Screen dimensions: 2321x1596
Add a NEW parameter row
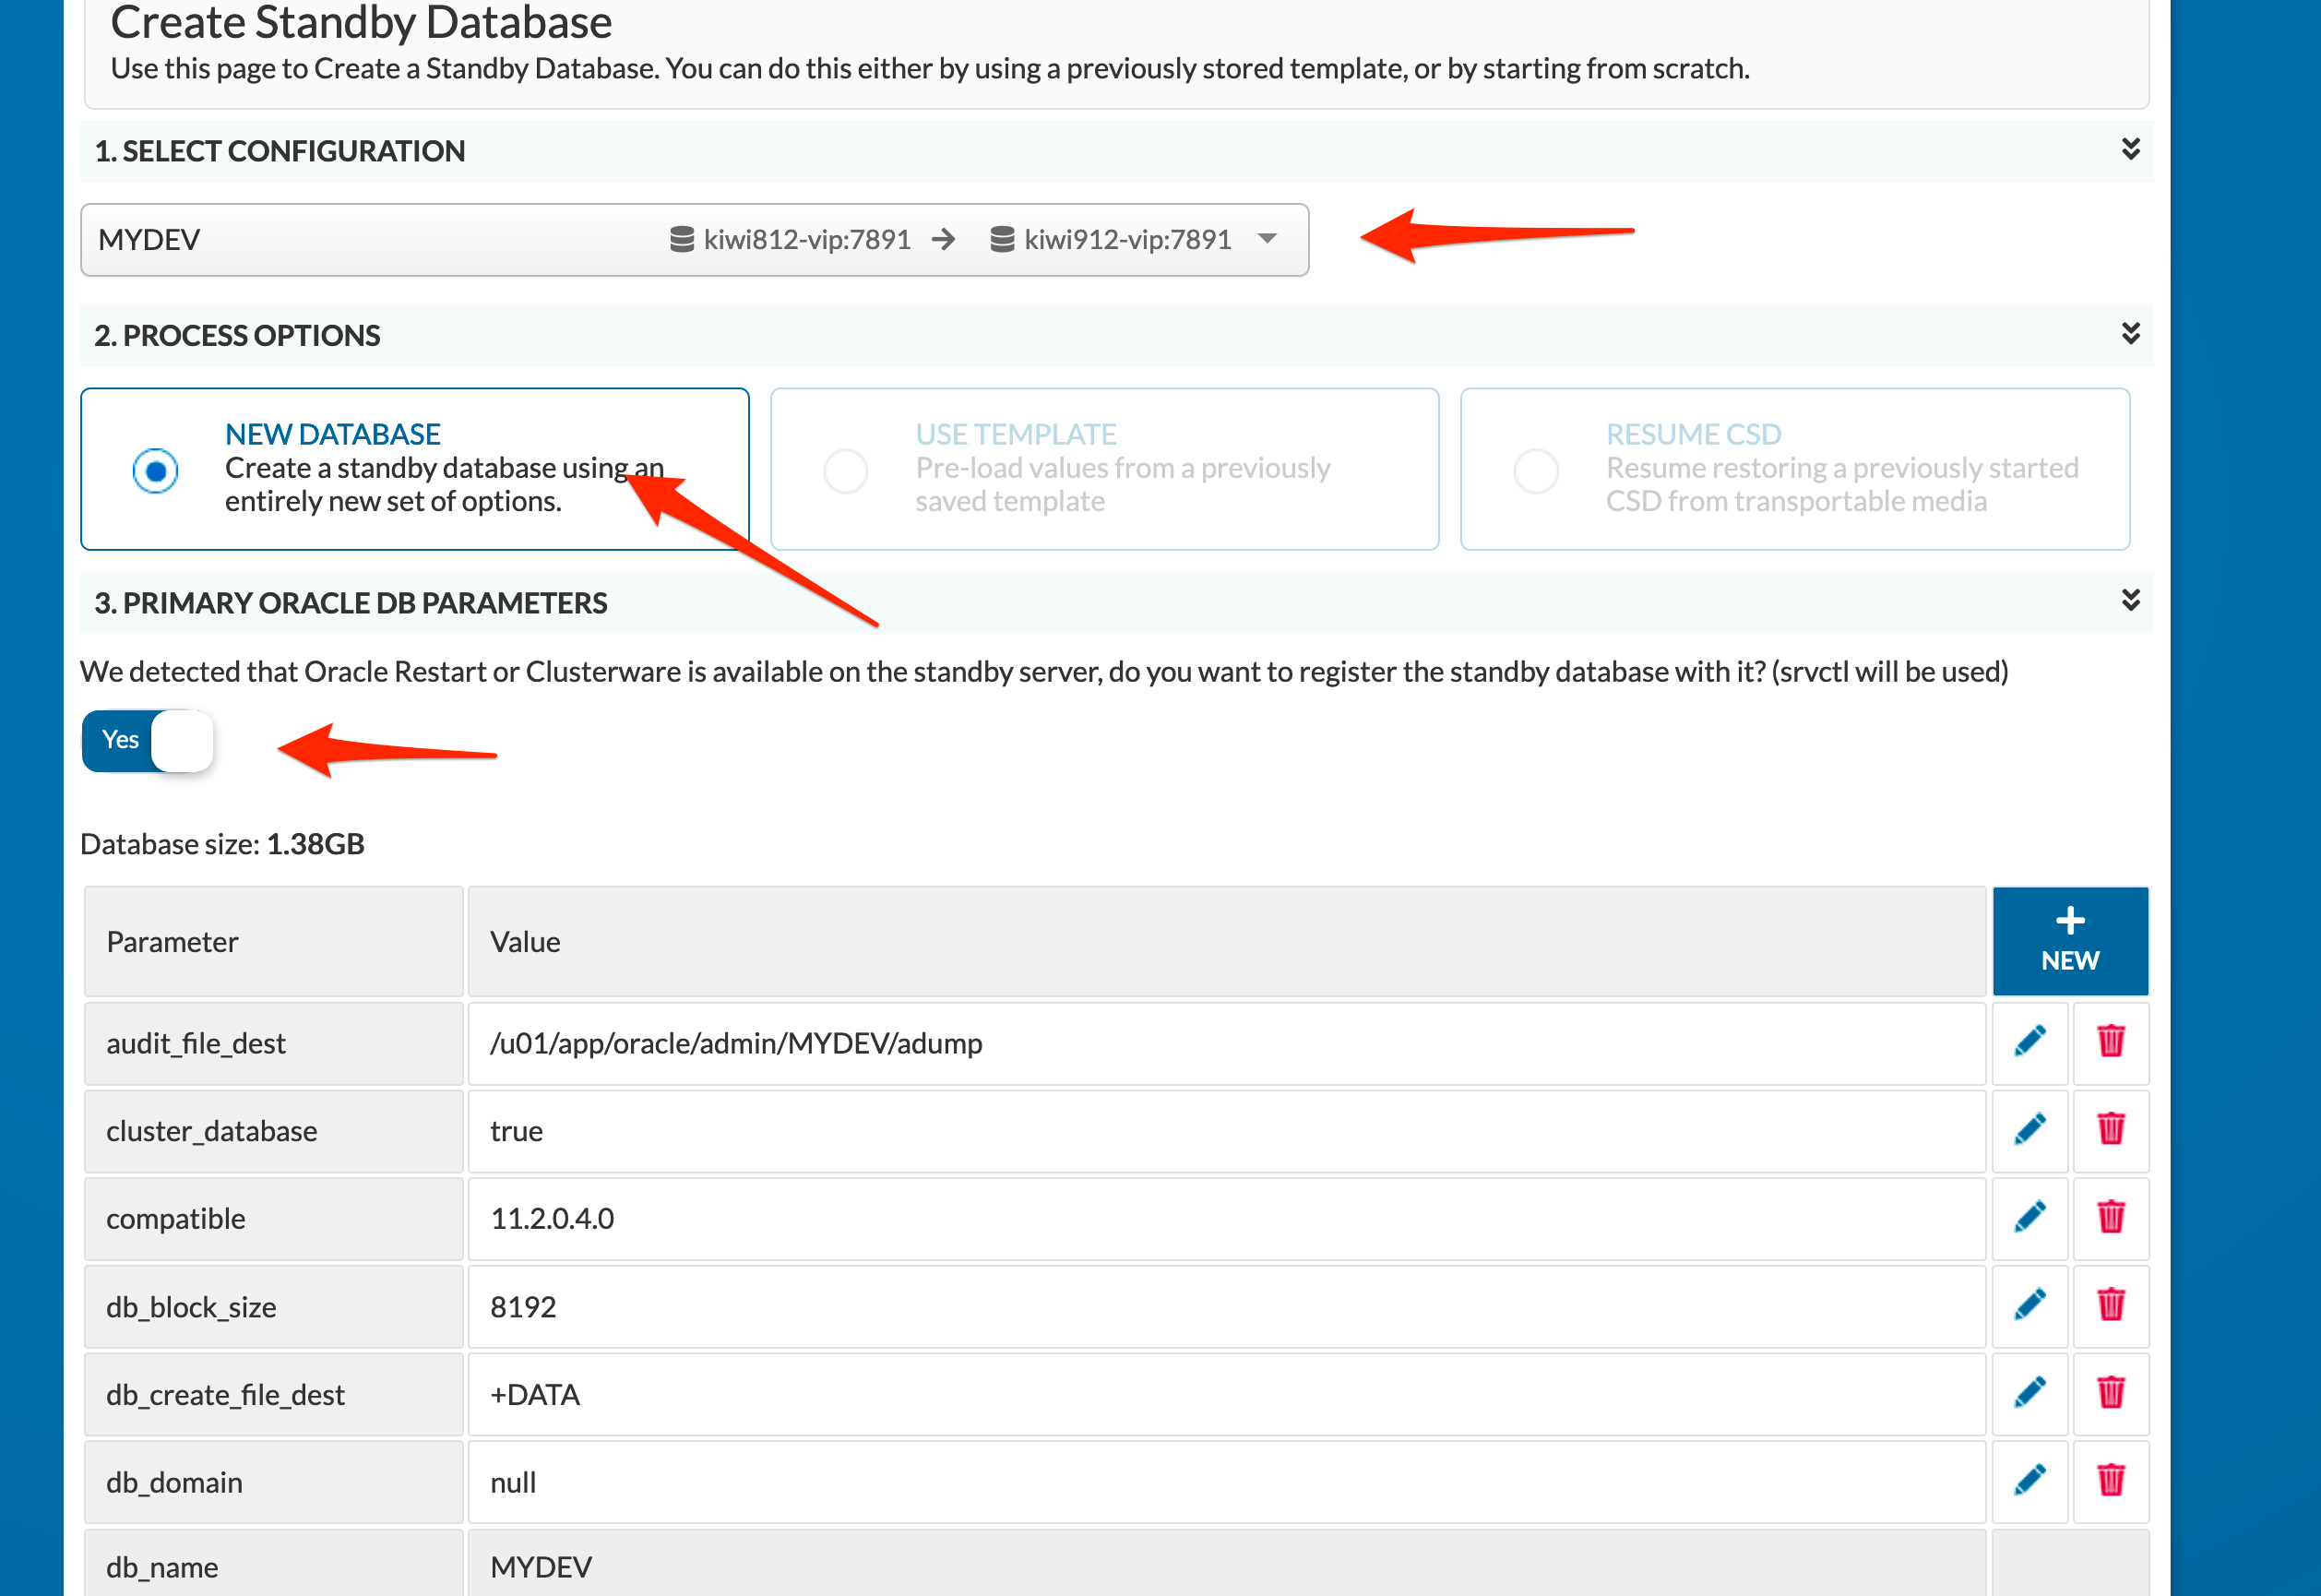point(2070,940)
